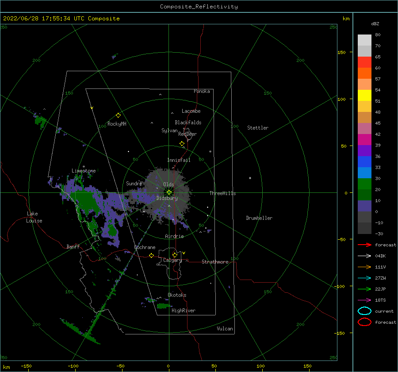
Task: Click the slate purple 10-0 dBZ swatch
Action: (364, 206)
